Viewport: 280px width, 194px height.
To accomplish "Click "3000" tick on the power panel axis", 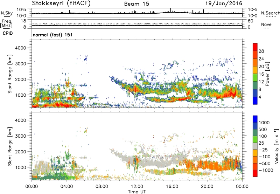I will click(21, 64).
